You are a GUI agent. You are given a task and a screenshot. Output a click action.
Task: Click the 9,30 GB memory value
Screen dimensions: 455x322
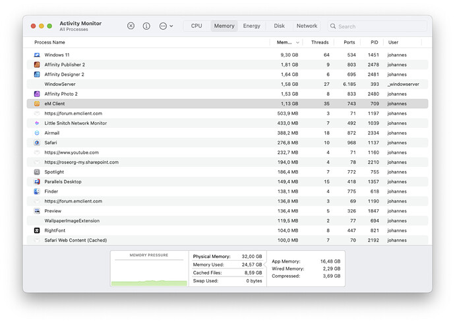pyautogui.click(x=289, y=55)
